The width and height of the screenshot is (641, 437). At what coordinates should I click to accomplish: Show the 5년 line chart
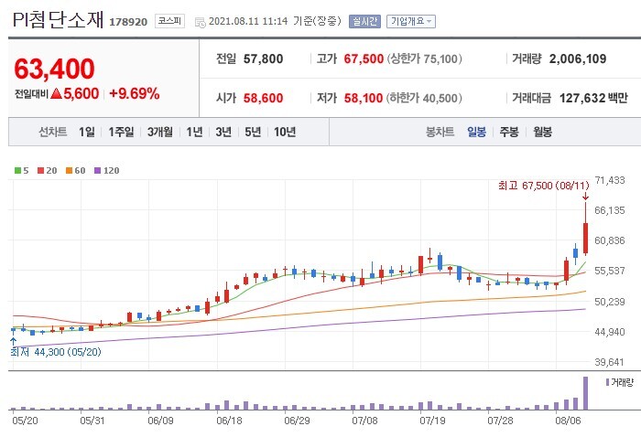coord(253,132)
